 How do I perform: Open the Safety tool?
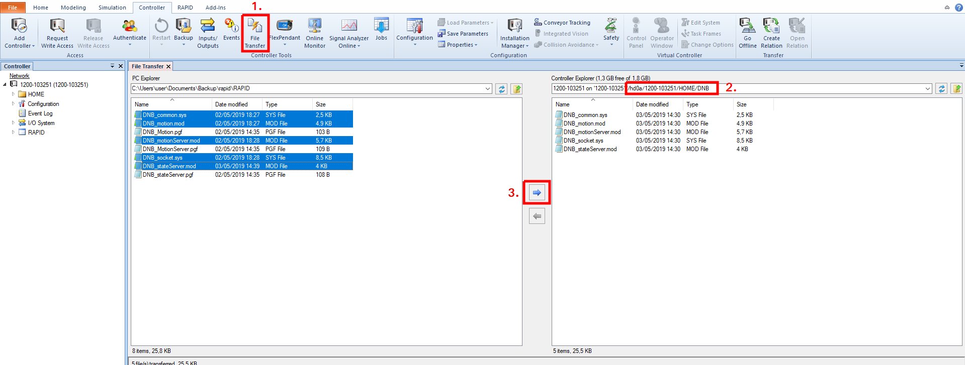click(x=611, y=32)
